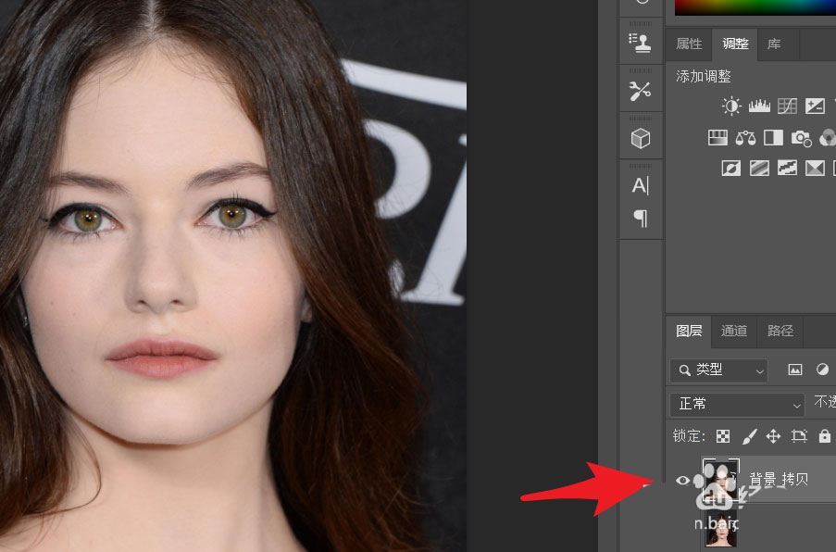Open the Tool Presets panel icon
The image size is (836, 552).
click(641, 91)
